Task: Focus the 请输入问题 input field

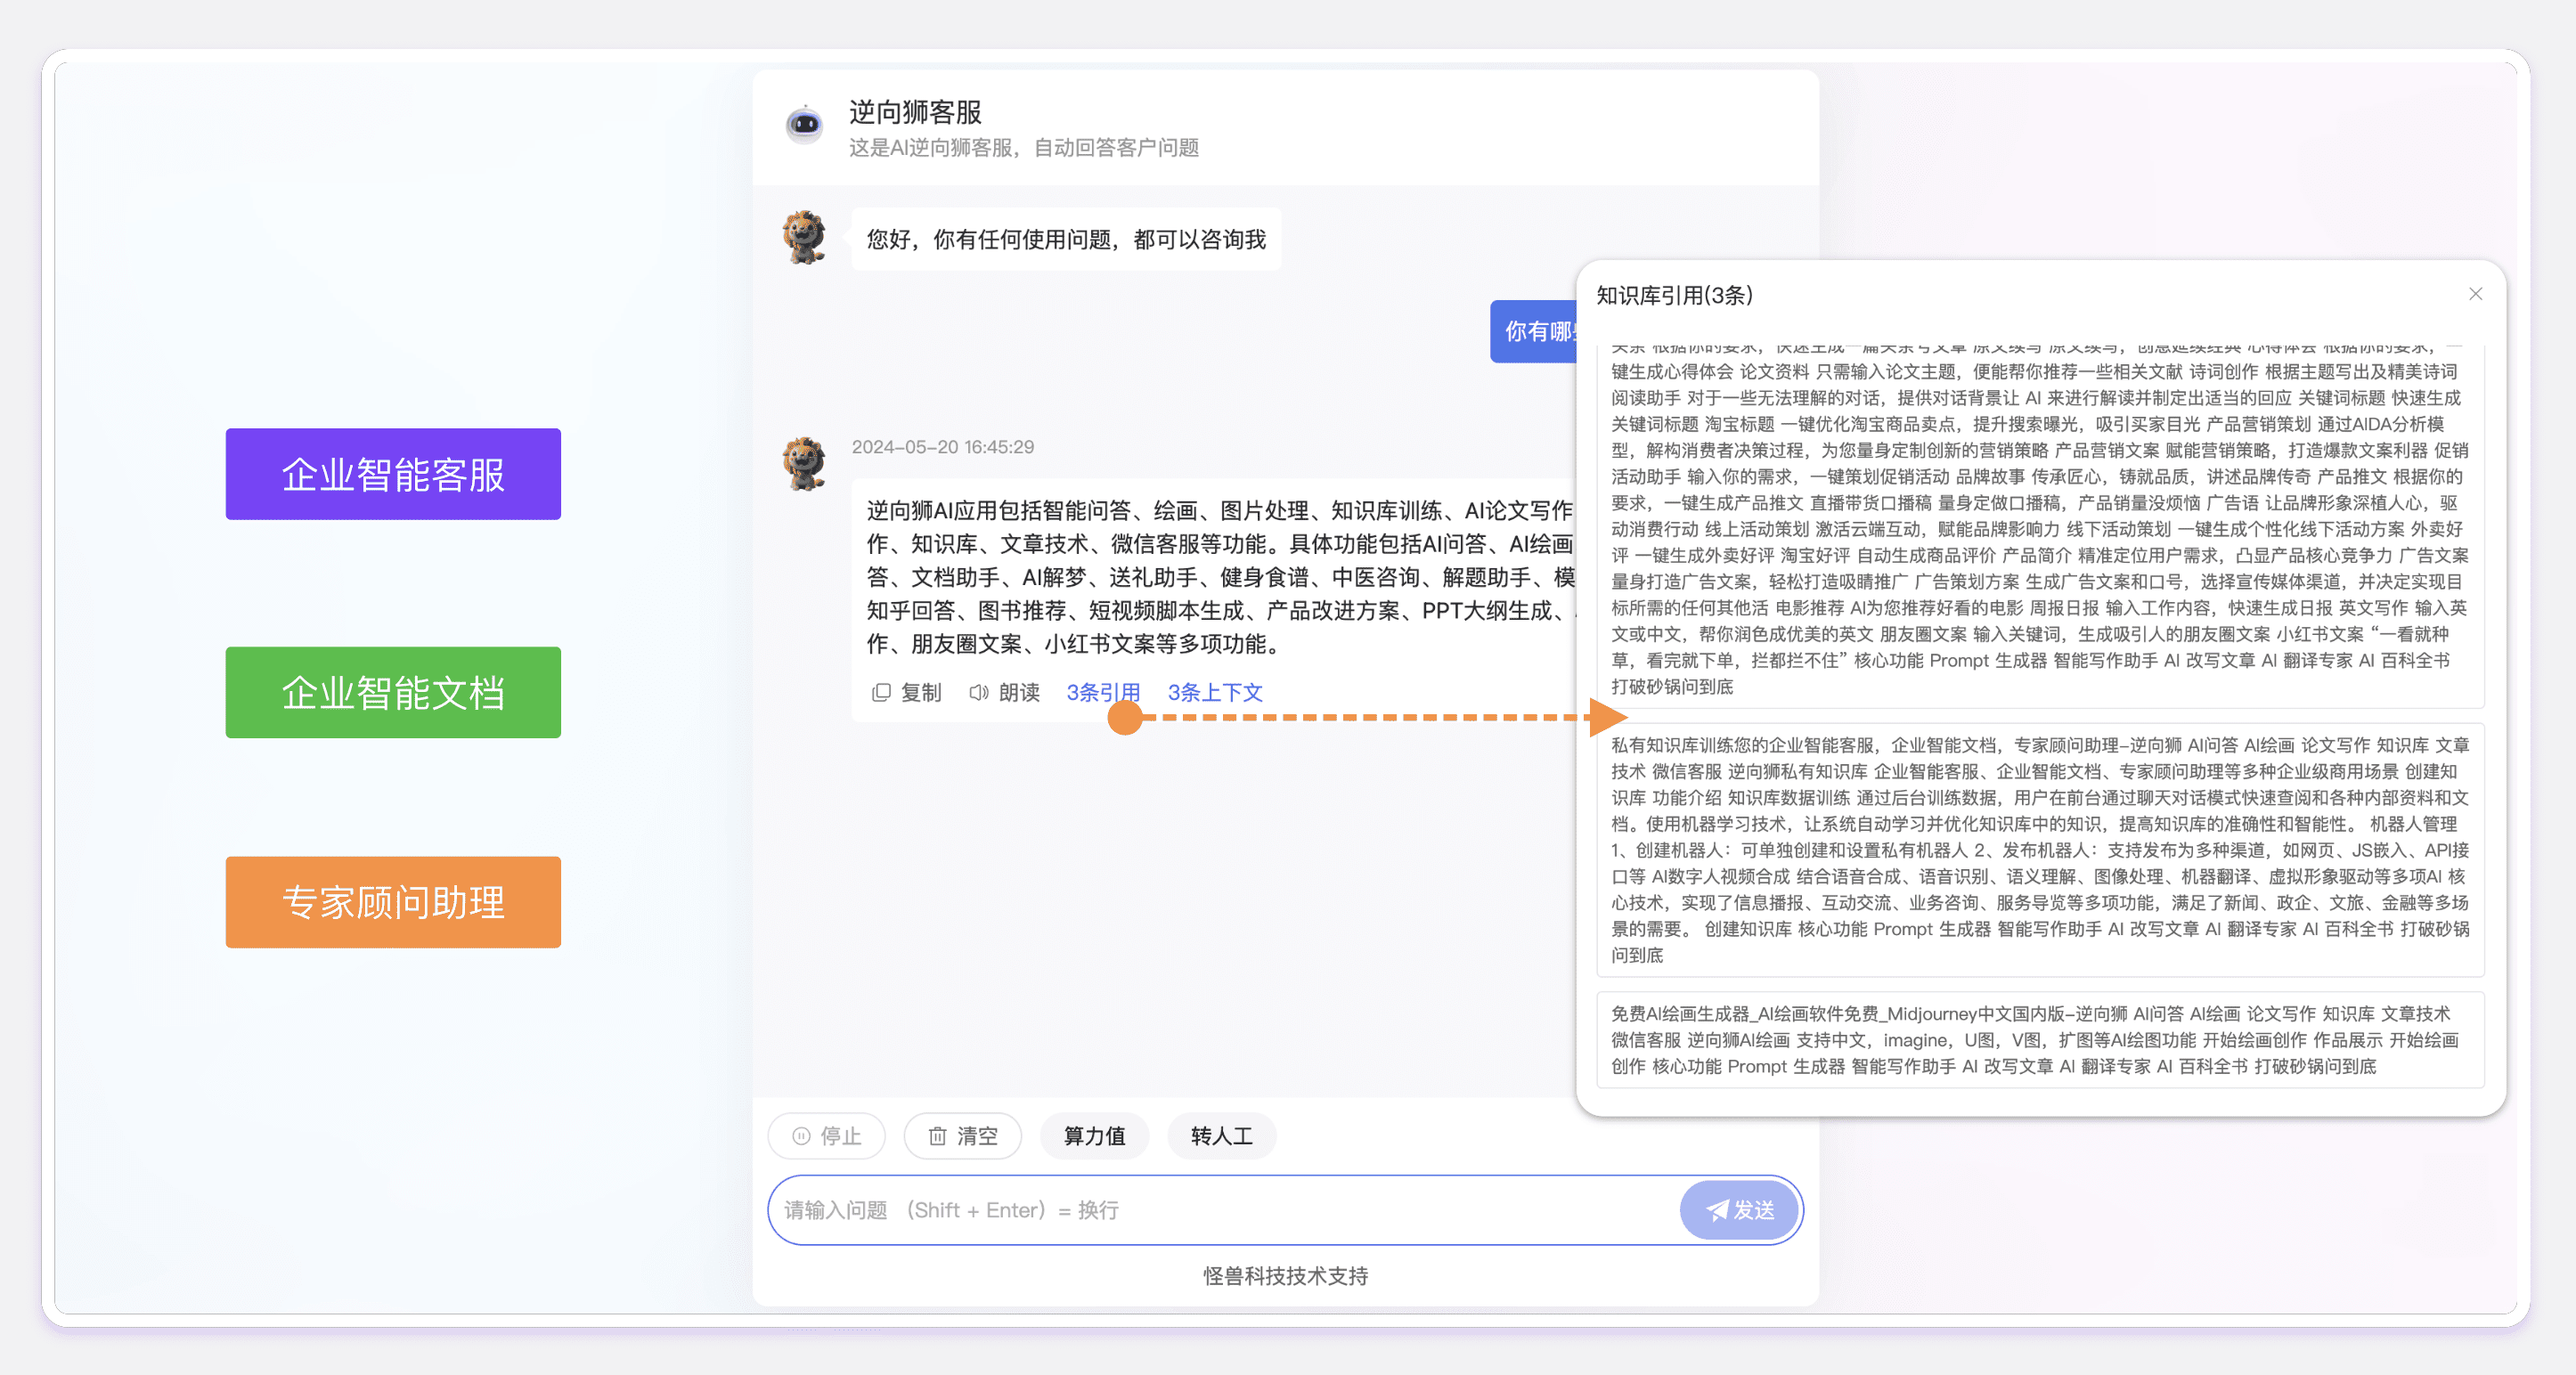Action: 1225,1210
